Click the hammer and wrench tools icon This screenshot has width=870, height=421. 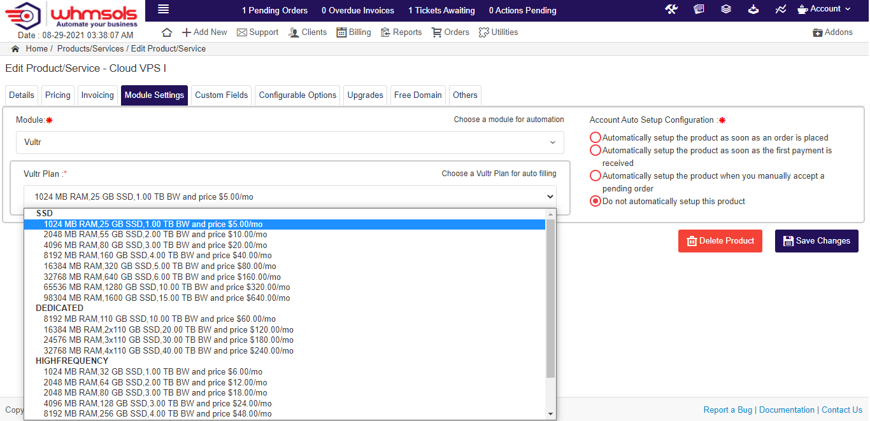(x=671, y=10)
